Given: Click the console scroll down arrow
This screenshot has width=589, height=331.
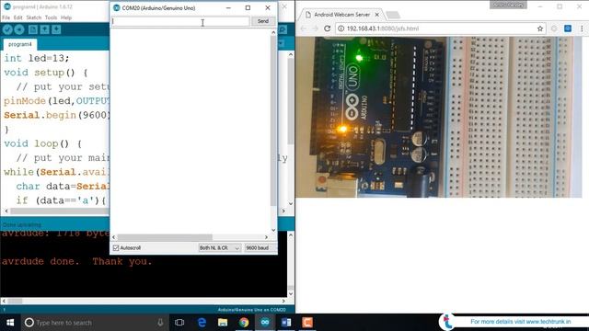Looking at the screenshot, I should pyautogui.click(x=291, y=293).
